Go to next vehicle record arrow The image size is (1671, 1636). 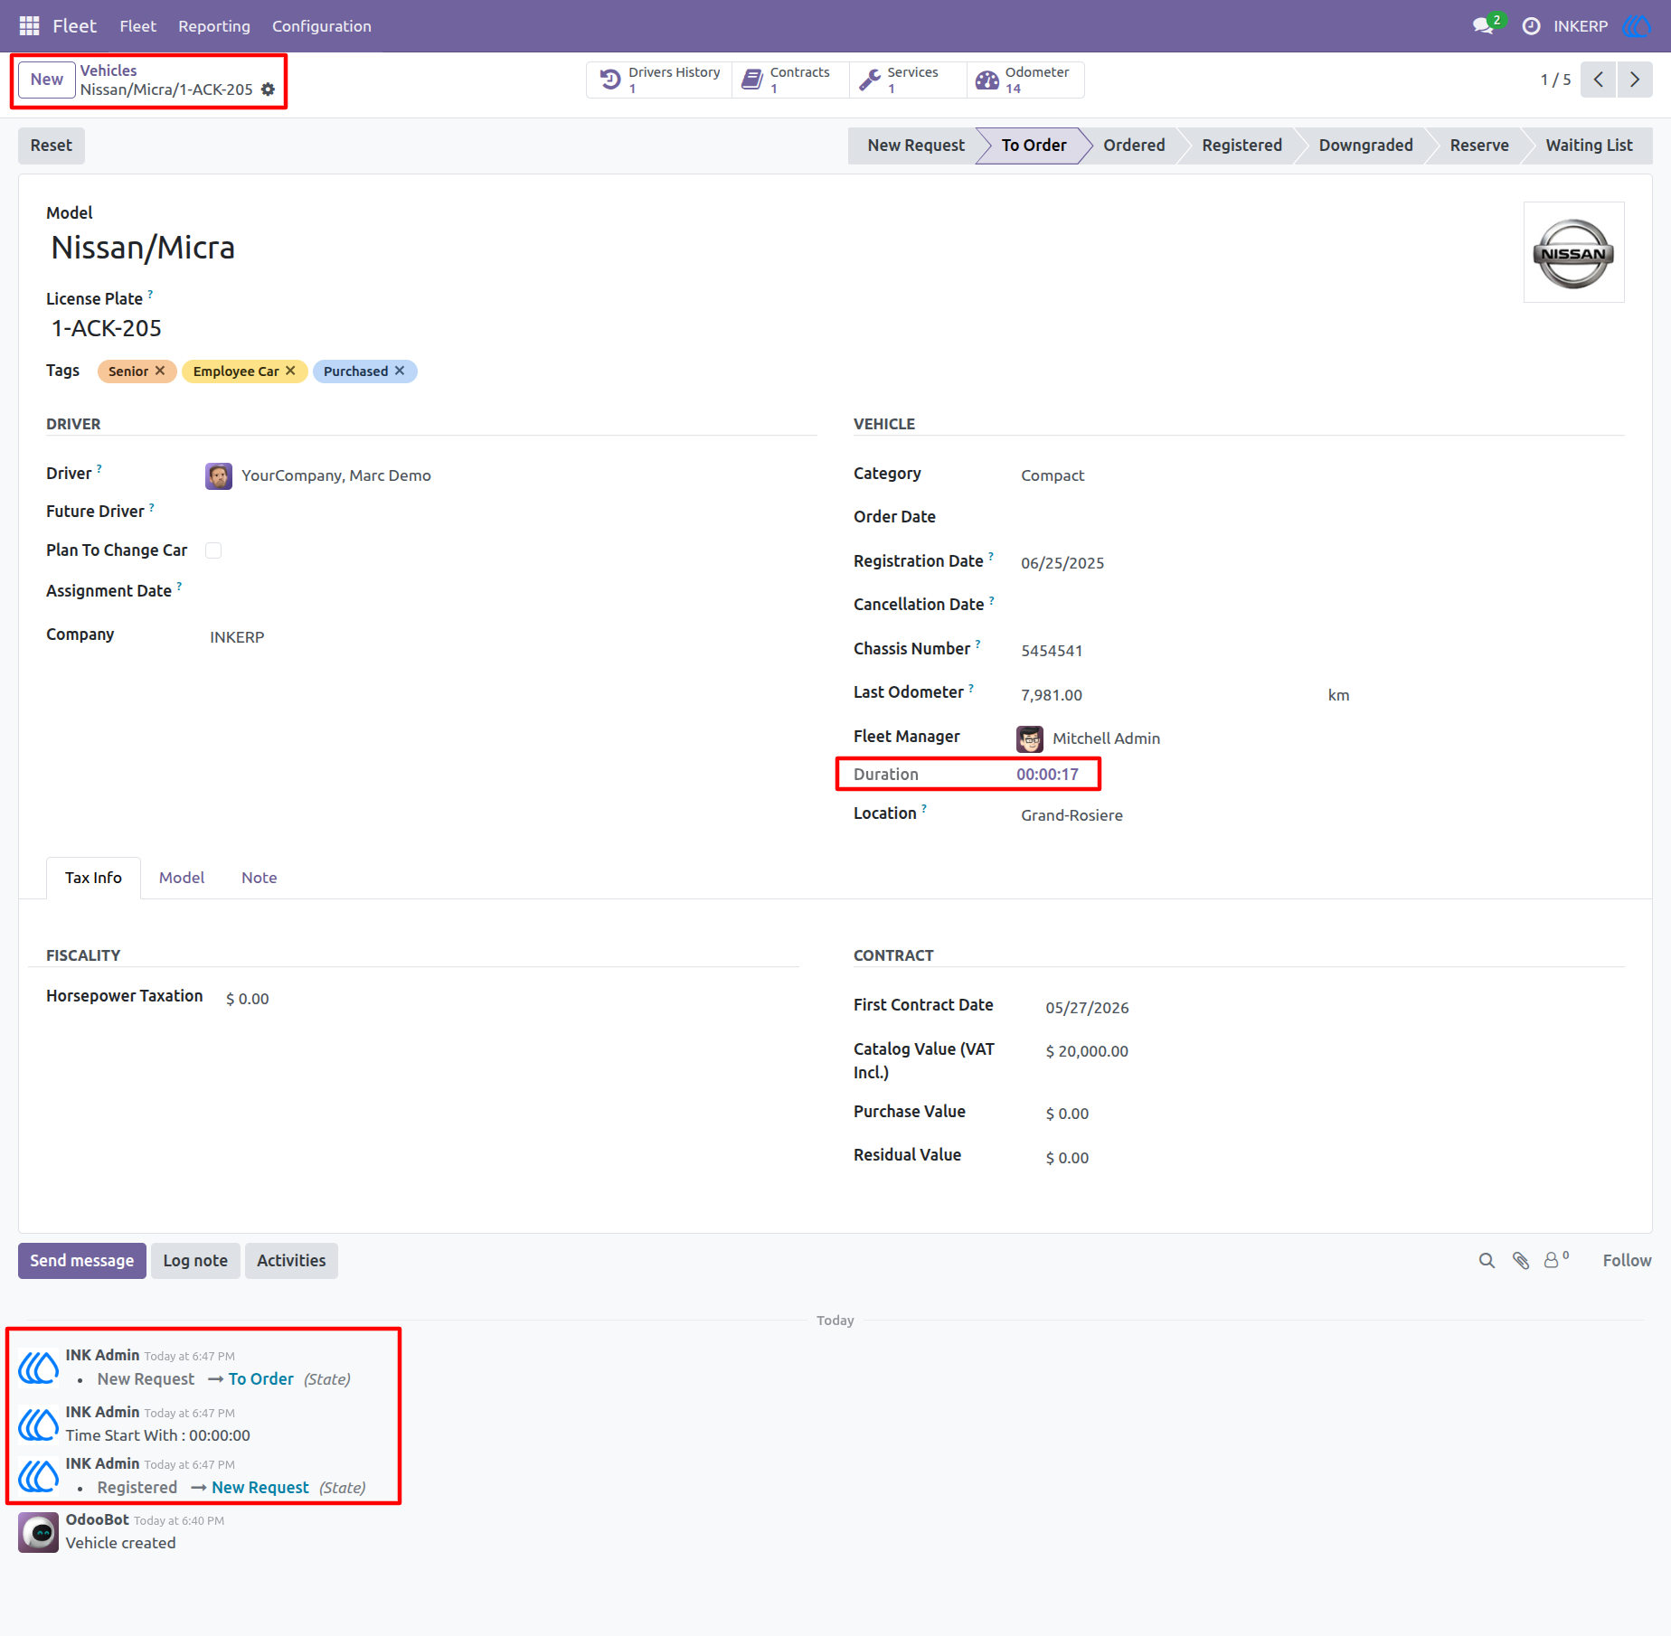1635,80
